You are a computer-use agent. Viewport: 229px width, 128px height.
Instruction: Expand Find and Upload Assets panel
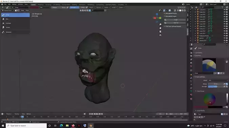point(173,27)
